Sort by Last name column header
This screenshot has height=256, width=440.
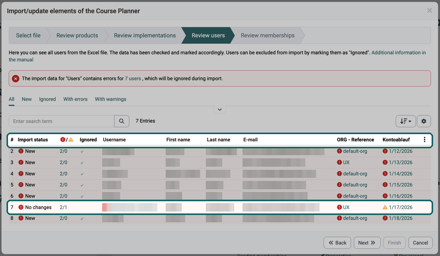[218, 139]
